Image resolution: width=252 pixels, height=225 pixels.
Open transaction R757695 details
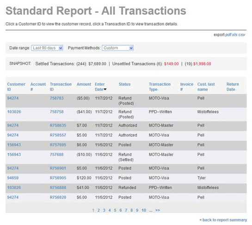pyautogui.click(x=58, y=145)
